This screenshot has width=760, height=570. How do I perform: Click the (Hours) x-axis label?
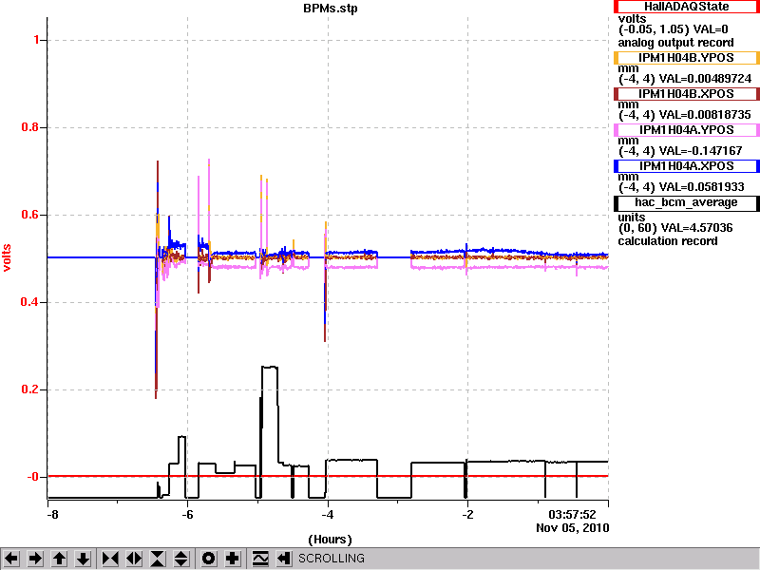[x=330, y=540]
